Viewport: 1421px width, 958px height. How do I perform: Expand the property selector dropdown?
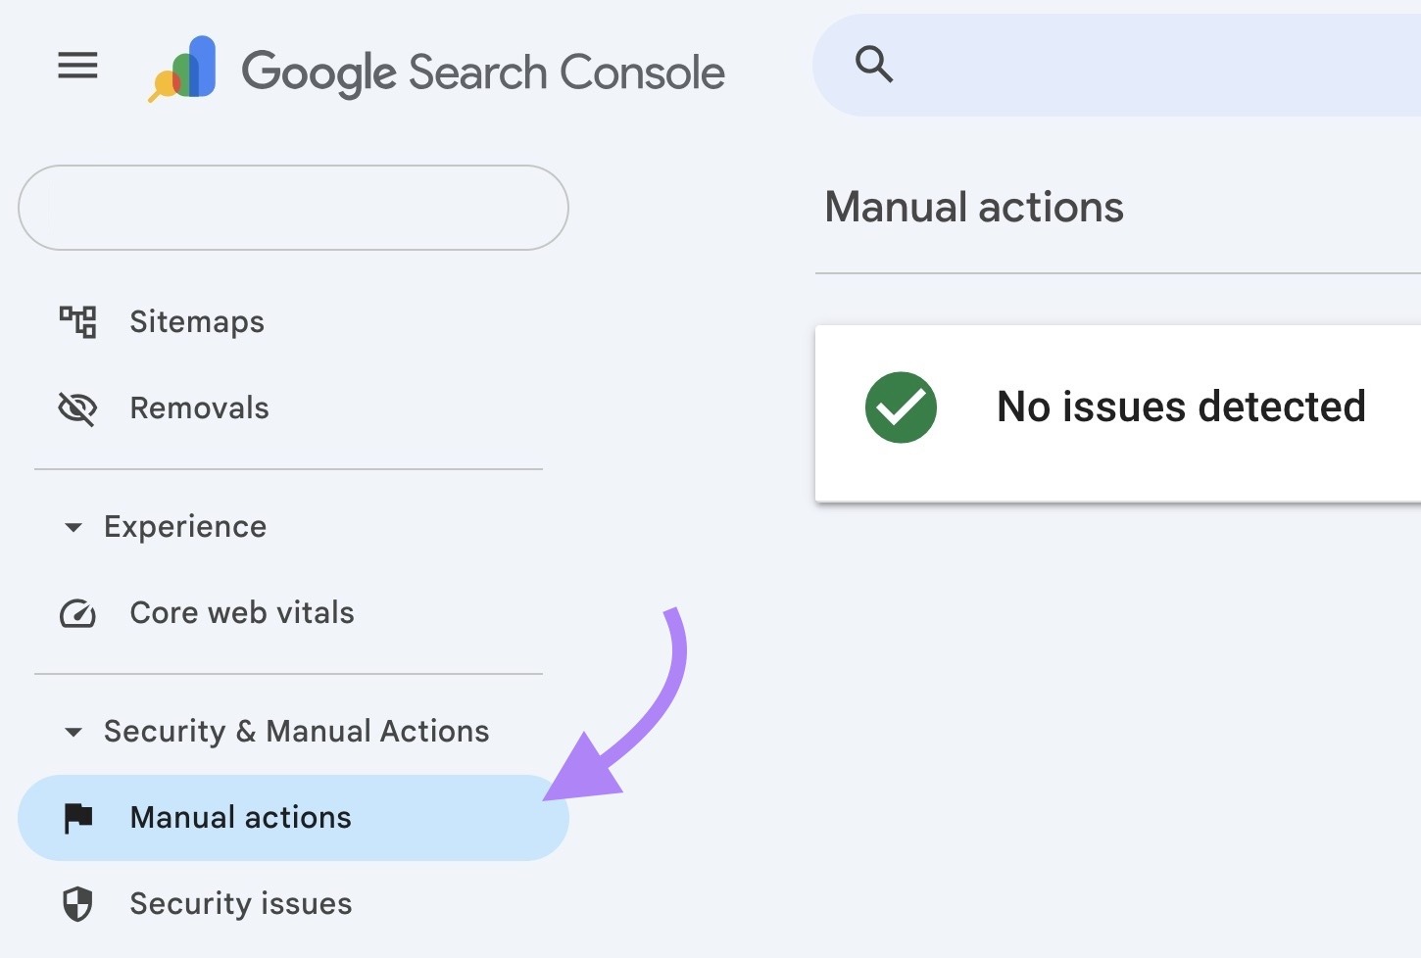(x=292, y=208)
